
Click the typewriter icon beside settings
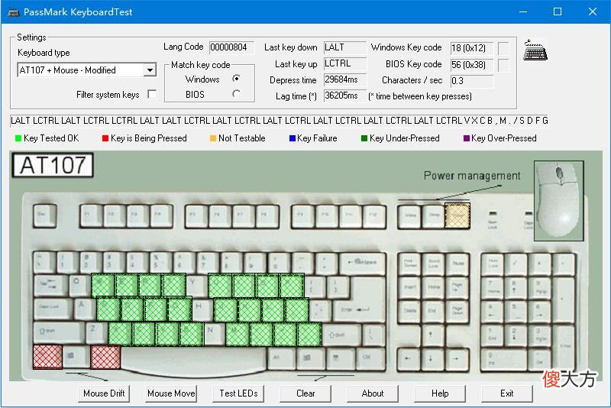[535, 50]
